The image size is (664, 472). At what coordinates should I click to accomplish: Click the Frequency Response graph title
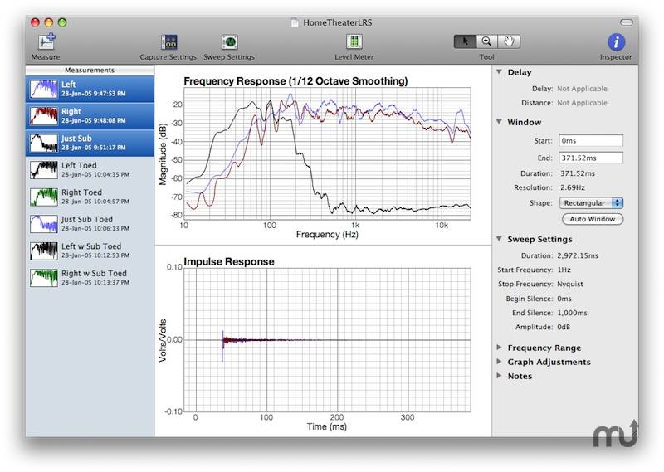pos(295,80)
